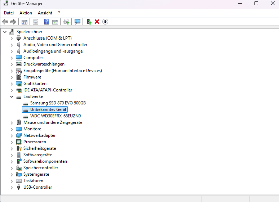The image size is (279, 202).
Task: Collapse the Laufwerke category
Action: pyautogui.click(x=12, y=97)
